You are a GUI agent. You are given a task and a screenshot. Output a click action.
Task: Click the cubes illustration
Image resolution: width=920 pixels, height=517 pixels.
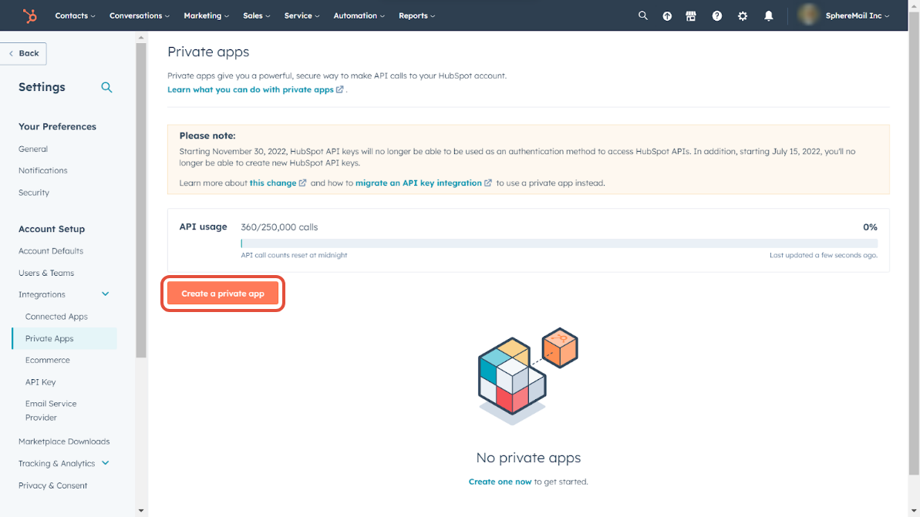[528, 376]
